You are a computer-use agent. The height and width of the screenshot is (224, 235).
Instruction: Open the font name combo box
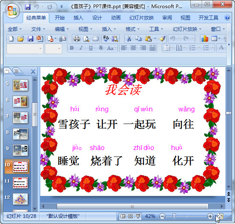coord(25,49)
